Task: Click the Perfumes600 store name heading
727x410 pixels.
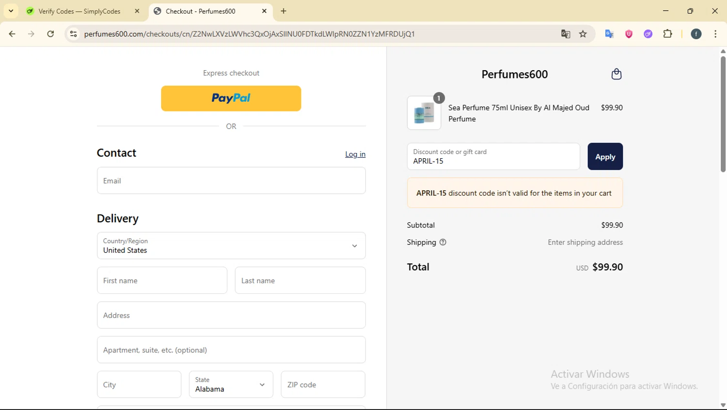Action: coord(514,74)
